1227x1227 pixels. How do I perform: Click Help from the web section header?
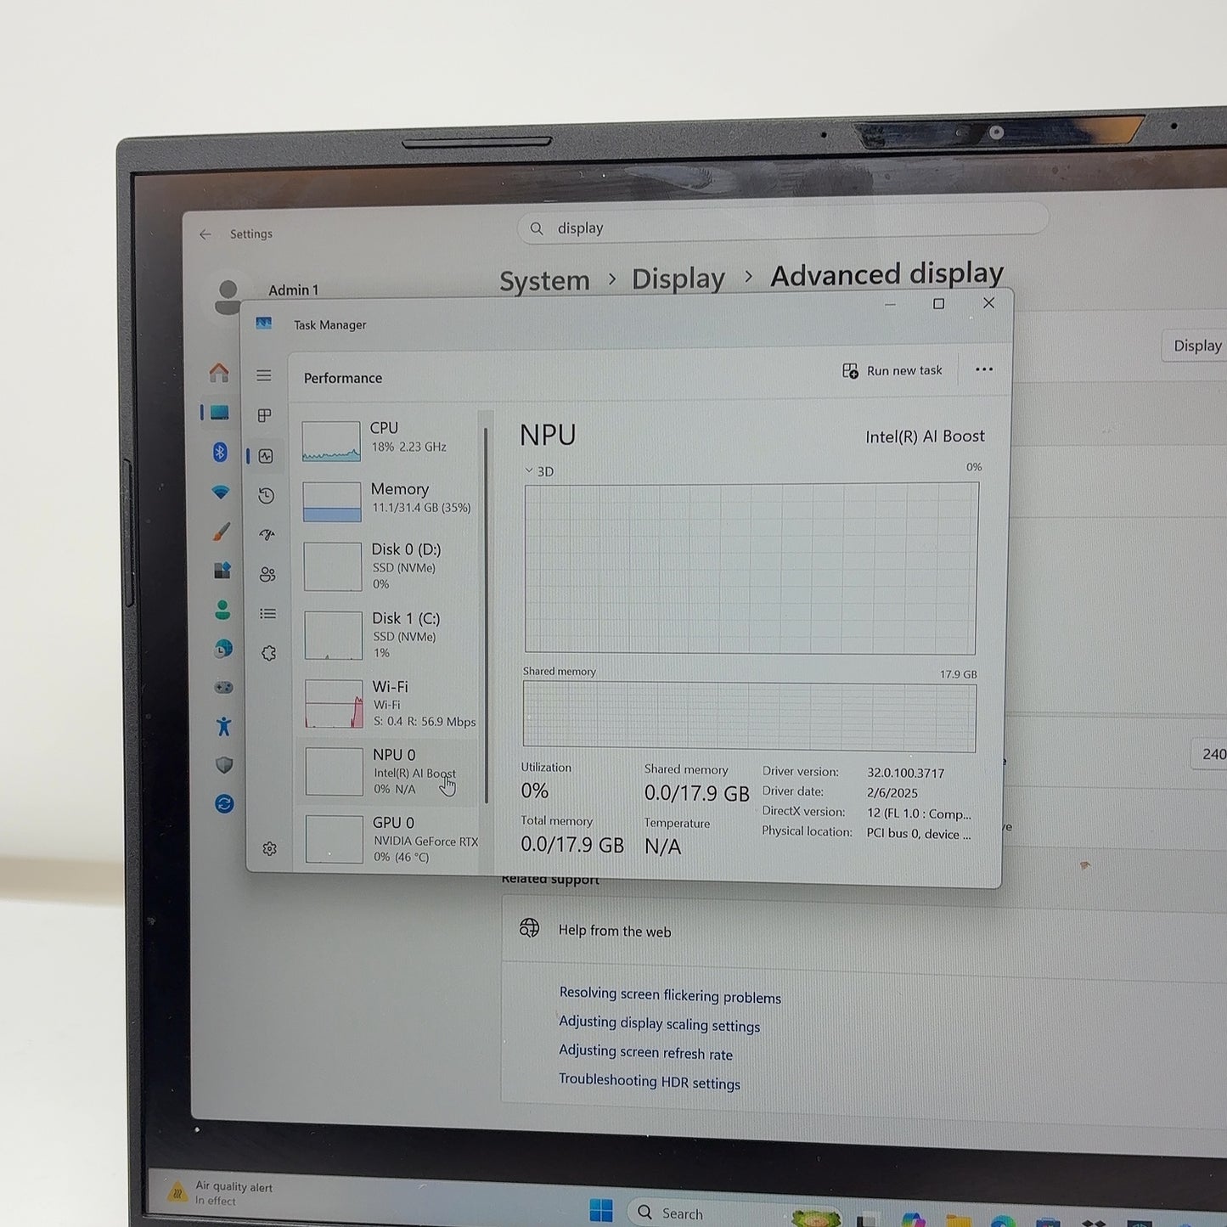pos(615,931)
